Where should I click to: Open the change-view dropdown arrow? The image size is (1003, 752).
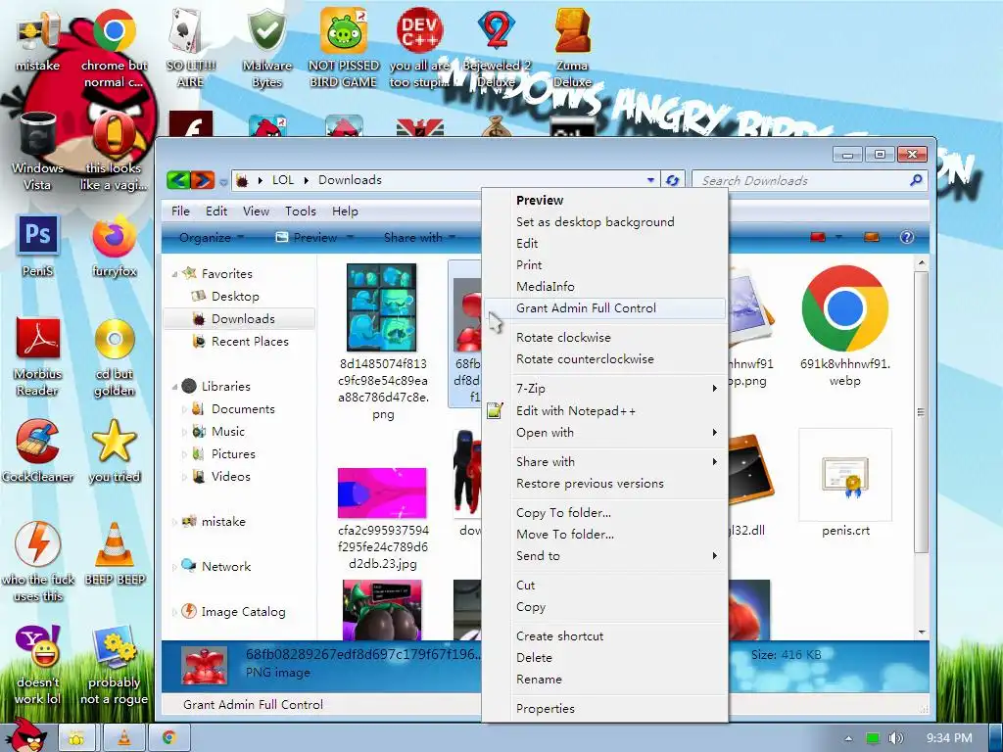[x=838, y=237]
